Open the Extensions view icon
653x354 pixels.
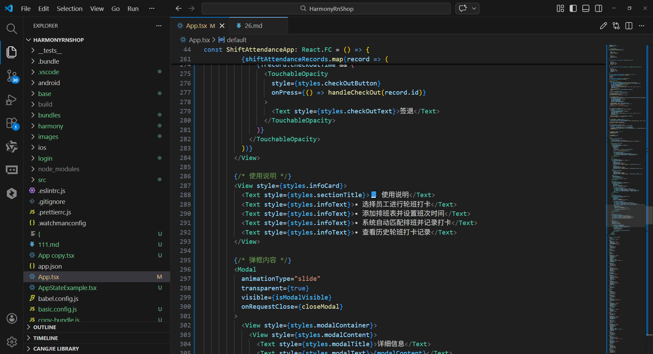click(12, 123)
